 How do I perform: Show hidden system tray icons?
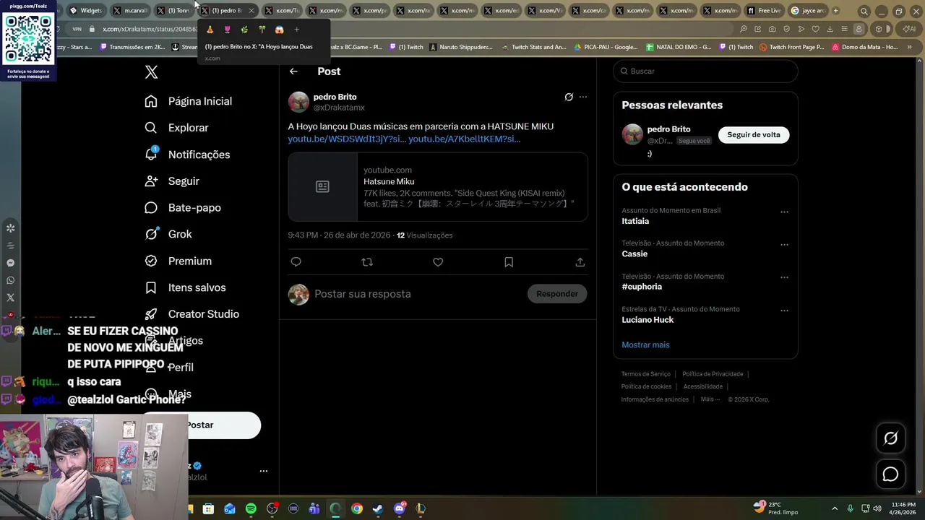[x=835, y=508]
